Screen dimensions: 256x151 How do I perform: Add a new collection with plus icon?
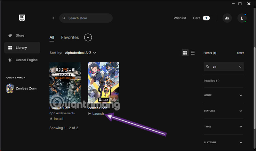pos(88,38)
